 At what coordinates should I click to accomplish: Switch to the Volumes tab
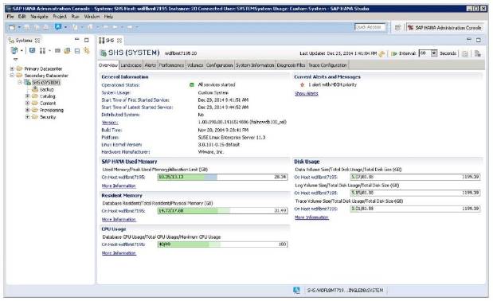click(195, 65)
